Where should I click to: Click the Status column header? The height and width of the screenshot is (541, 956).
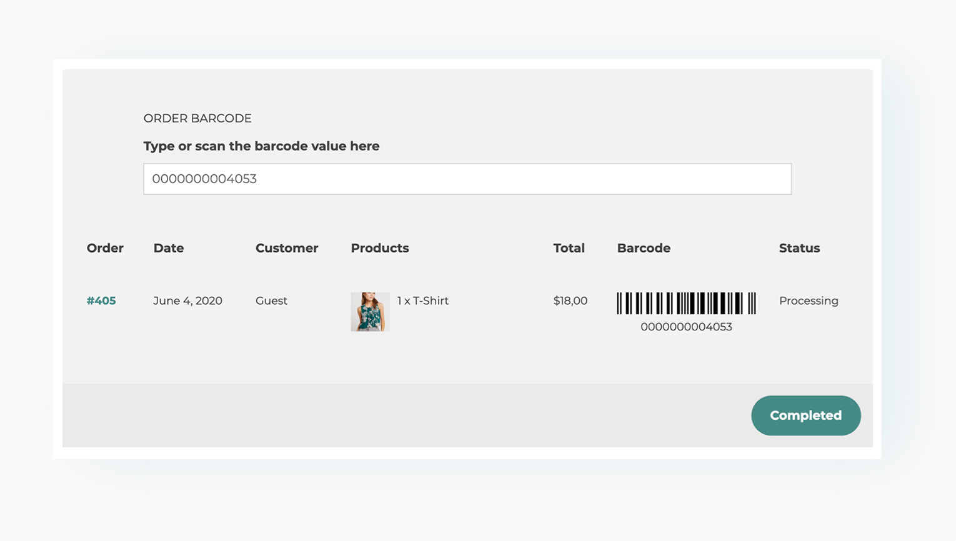[x=799, y=248]
